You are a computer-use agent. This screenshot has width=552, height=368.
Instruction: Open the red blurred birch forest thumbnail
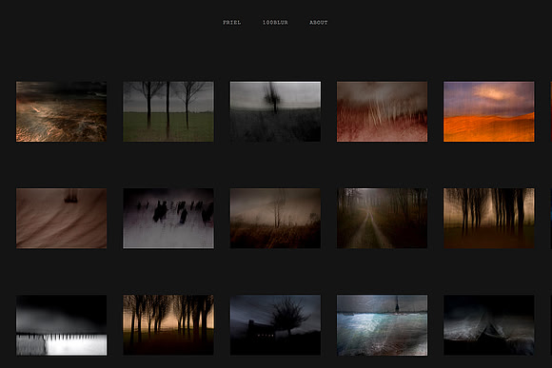coord(382,111)
